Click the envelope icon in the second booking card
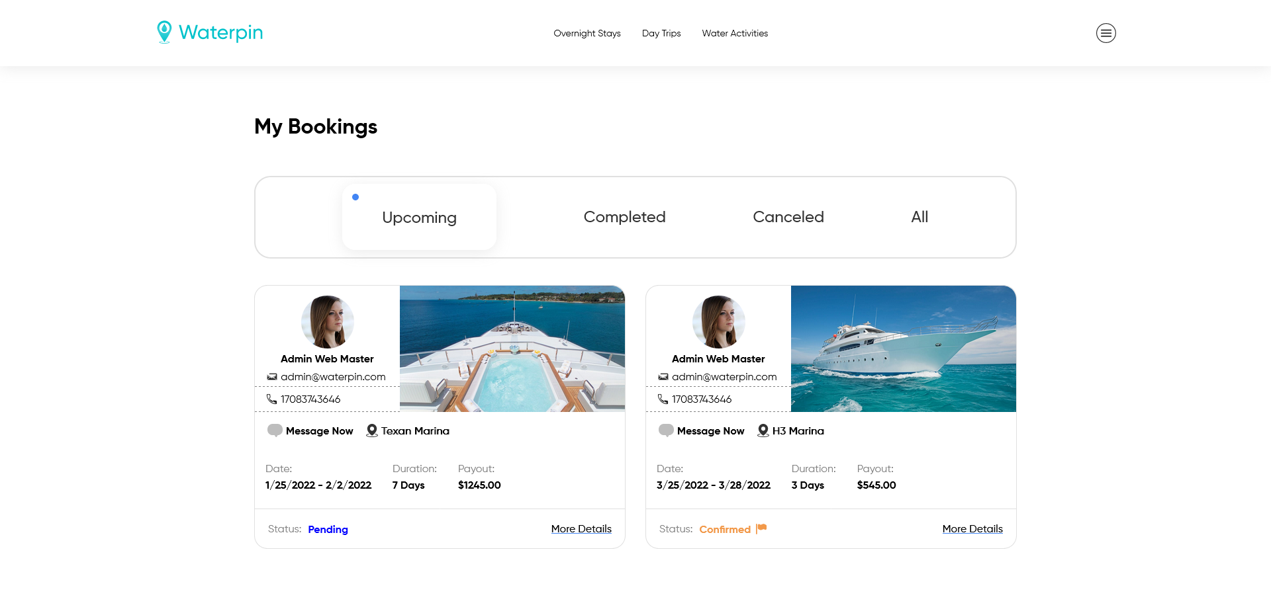Viewport: 1271px width, 613px height. click(x=663, y=377)
